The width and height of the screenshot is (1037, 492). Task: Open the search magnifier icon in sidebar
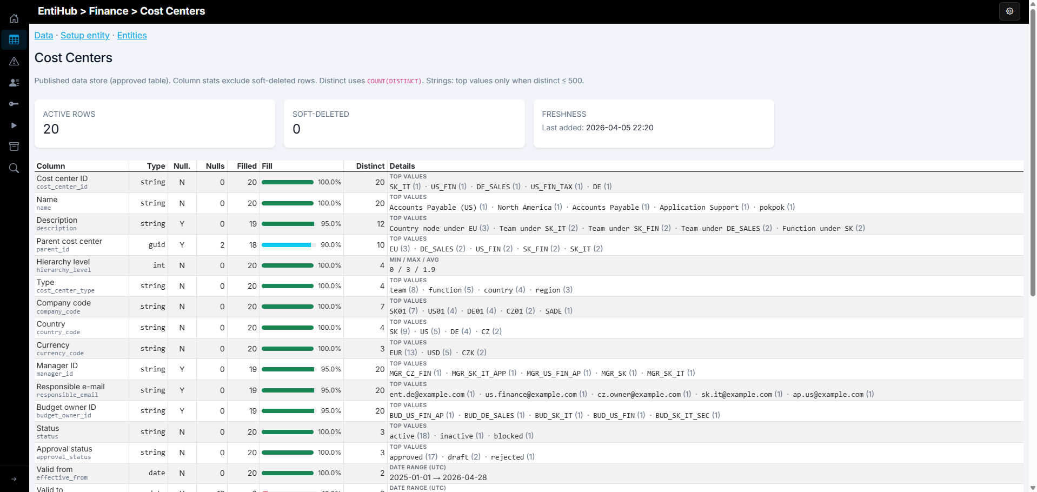[x=14, y=168]
